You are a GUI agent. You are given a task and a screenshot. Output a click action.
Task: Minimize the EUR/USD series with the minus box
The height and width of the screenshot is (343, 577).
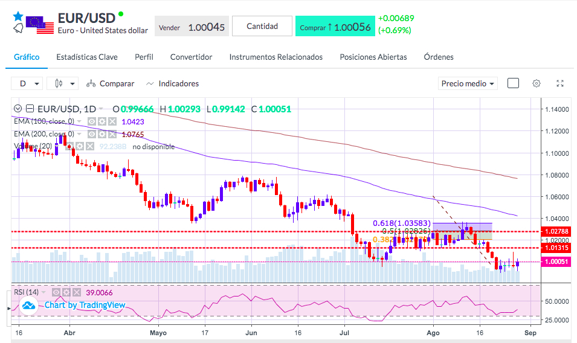point(30,109)
